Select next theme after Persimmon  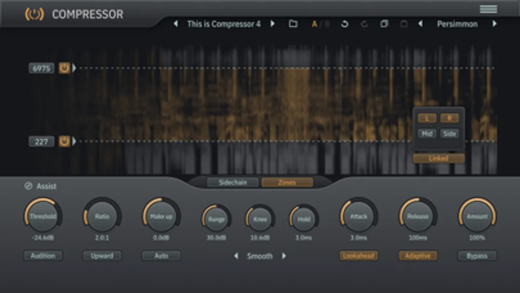pyautogui.click(x=494, y=24)
